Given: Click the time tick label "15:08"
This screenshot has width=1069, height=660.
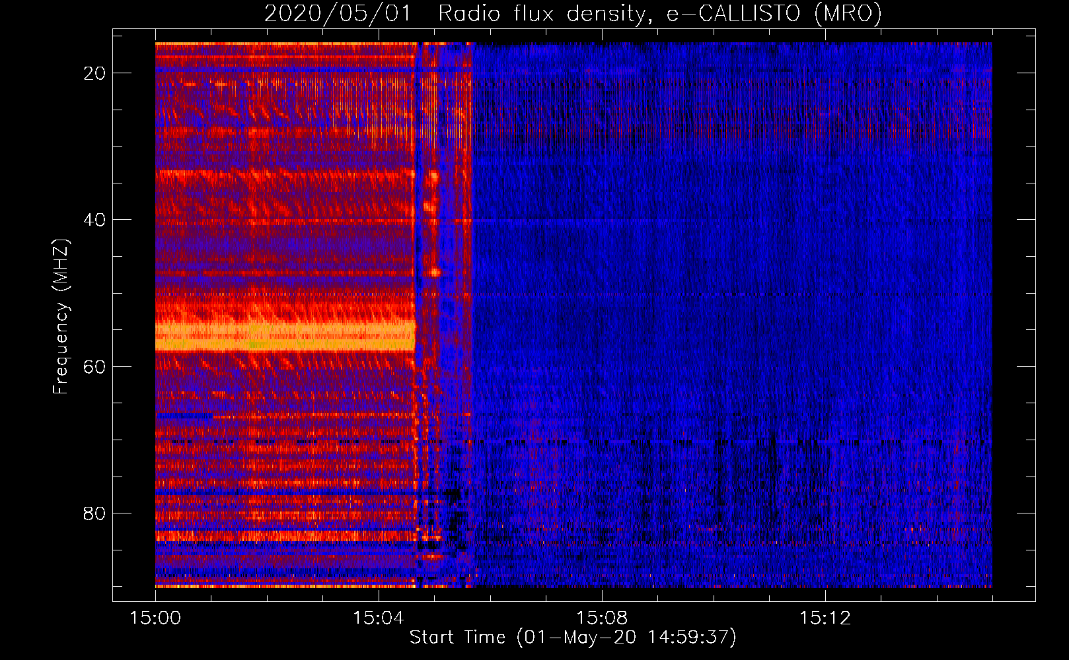Looking at the screenshot, I should [602, 618].
